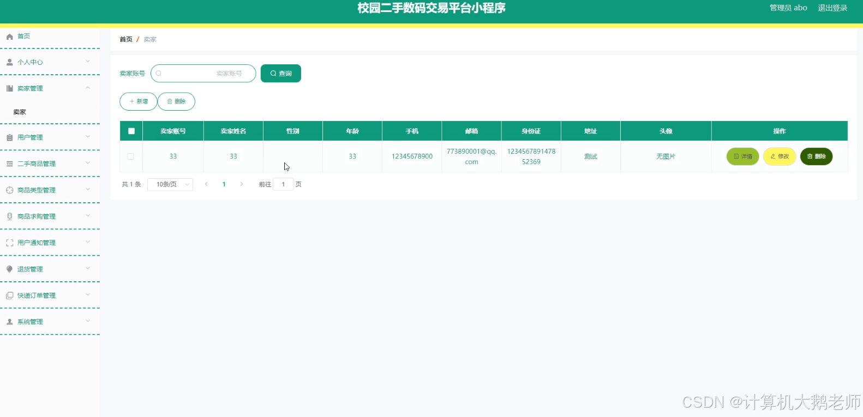The width and height of the screenshot is (863, 417).
Task: Click the row 删除 button for seller 33
Action: 816,156
